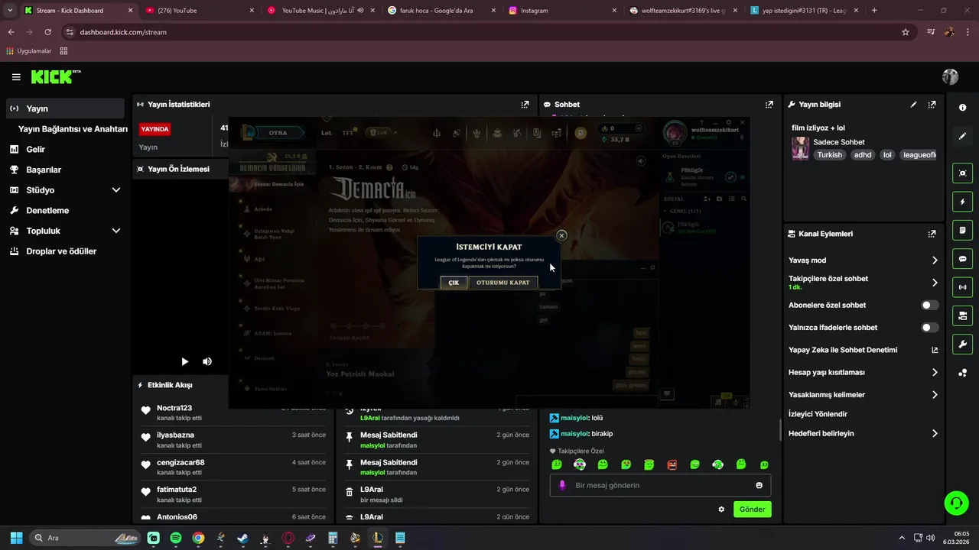Screen dimensions: 979x550
Task: Click the lightning bolt icon in right rail
Action: tap(962, 202)
